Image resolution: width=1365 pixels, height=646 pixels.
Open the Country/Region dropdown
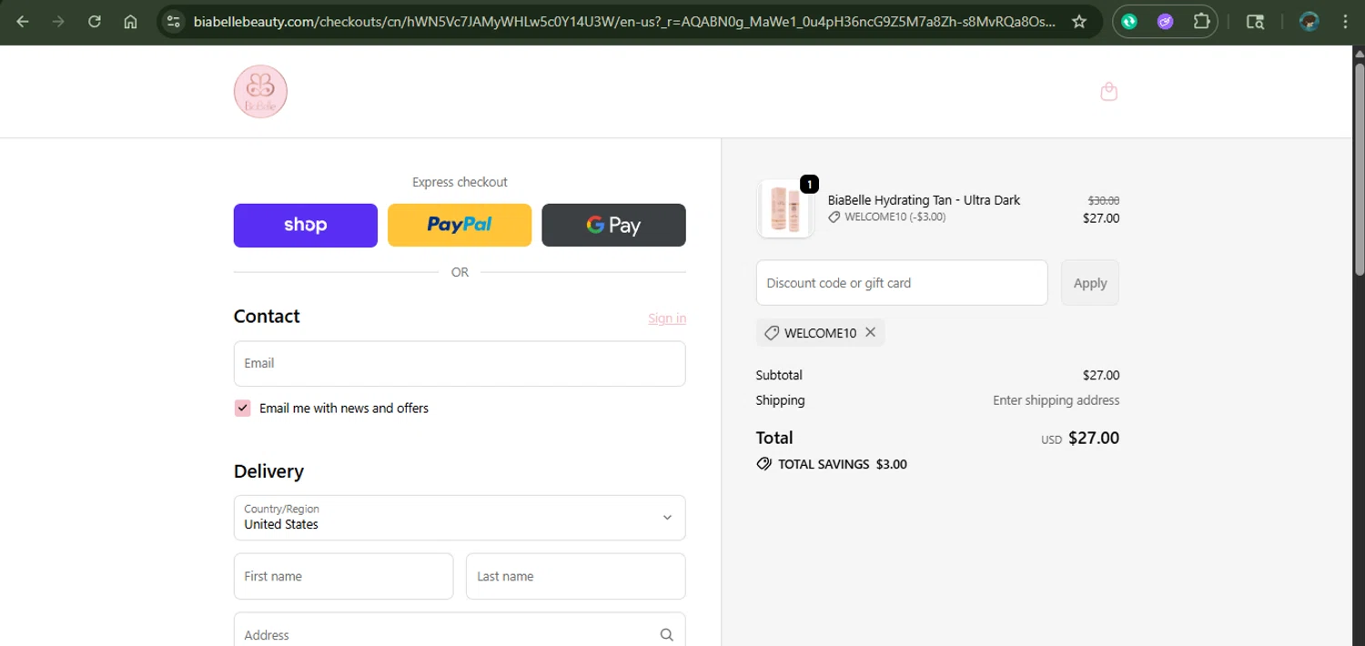pyautogui.click(x=460, y=518)
